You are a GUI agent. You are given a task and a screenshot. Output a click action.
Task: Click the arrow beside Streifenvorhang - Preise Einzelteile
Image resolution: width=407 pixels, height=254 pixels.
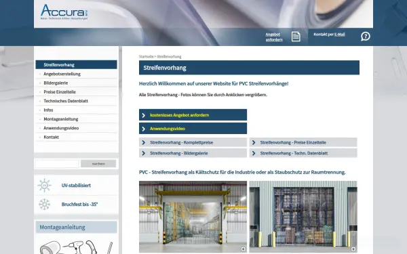click(x=254, y=142)
